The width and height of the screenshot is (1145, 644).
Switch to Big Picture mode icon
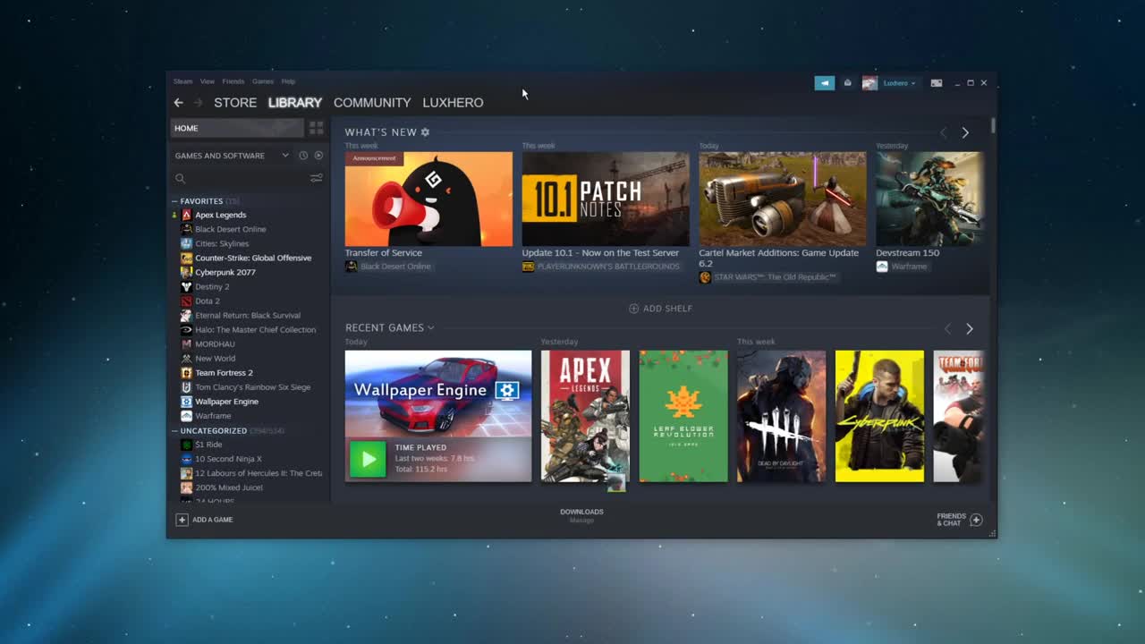[x=937, y=83]
